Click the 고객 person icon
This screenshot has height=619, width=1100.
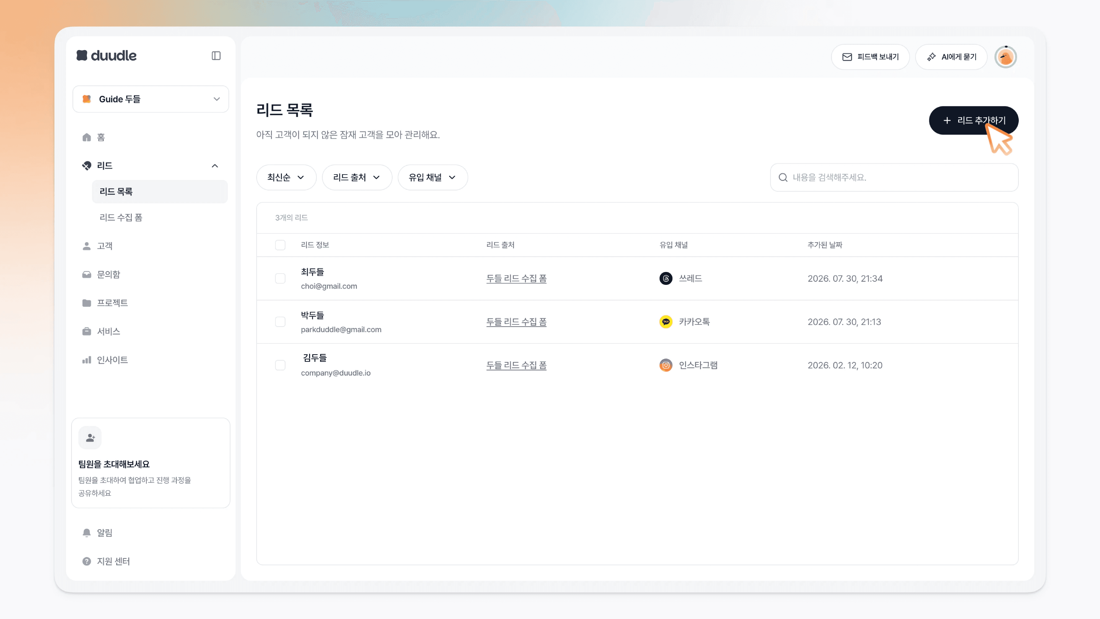click(87, 246)
